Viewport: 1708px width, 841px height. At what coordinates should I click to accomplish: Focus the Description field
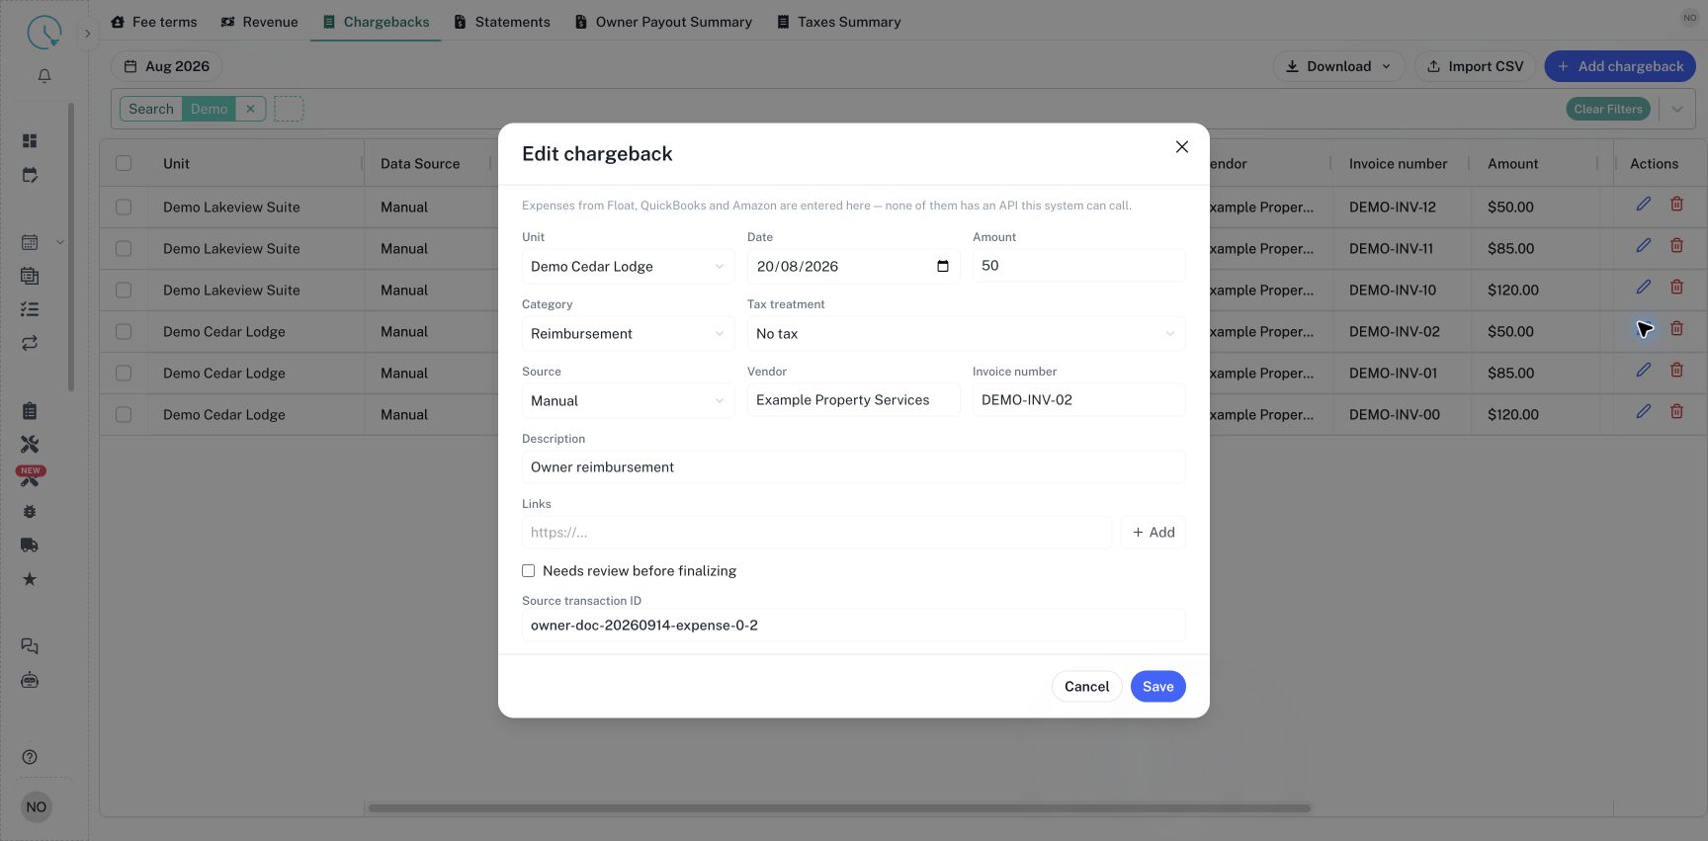tap(853, 467)
